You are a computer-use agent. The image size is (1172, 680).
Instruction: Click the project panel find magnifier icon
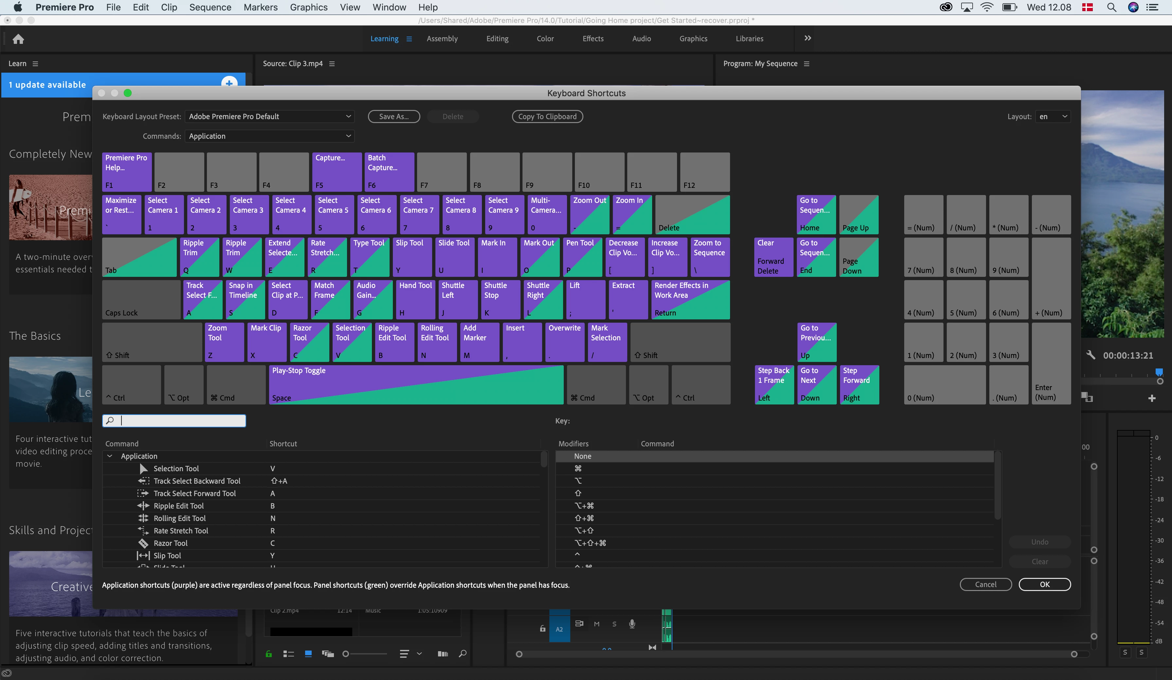462,654
